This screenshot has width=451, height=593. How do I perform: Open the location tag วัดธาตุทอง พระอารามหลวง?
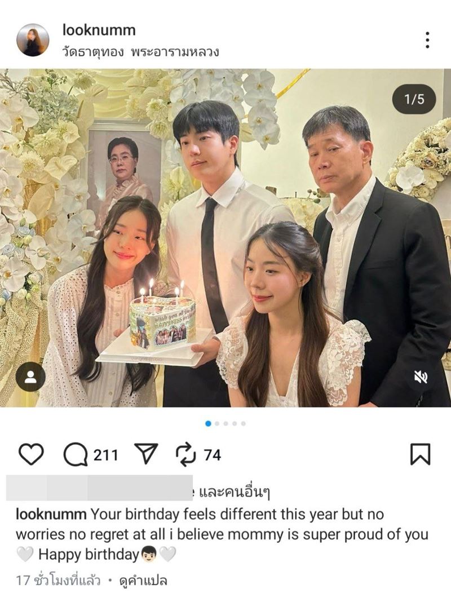click(x=141, y=52)
